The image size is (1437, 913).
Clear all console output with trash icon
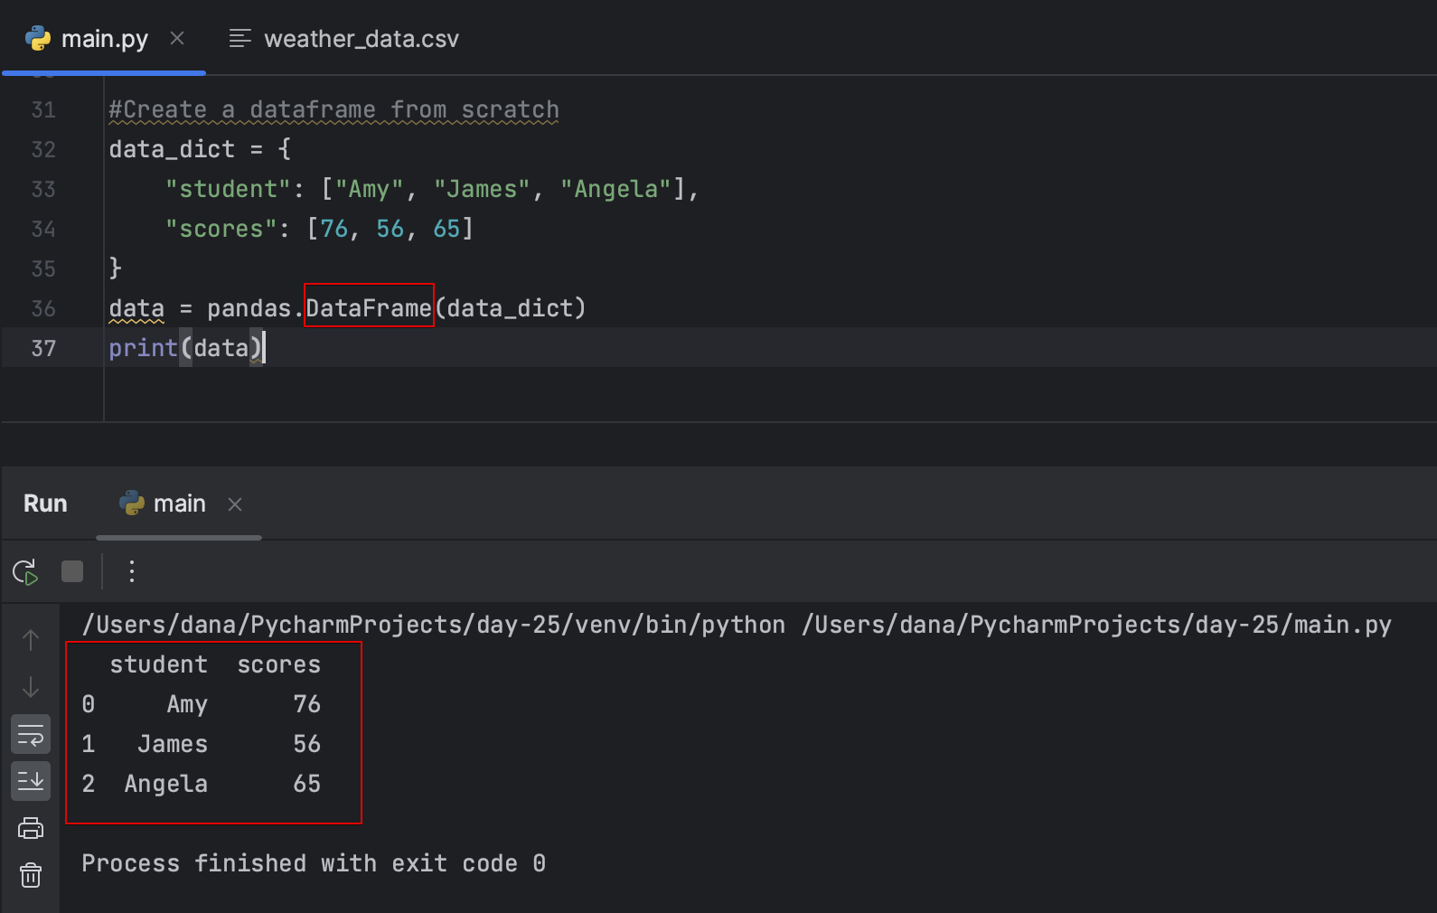31,875
